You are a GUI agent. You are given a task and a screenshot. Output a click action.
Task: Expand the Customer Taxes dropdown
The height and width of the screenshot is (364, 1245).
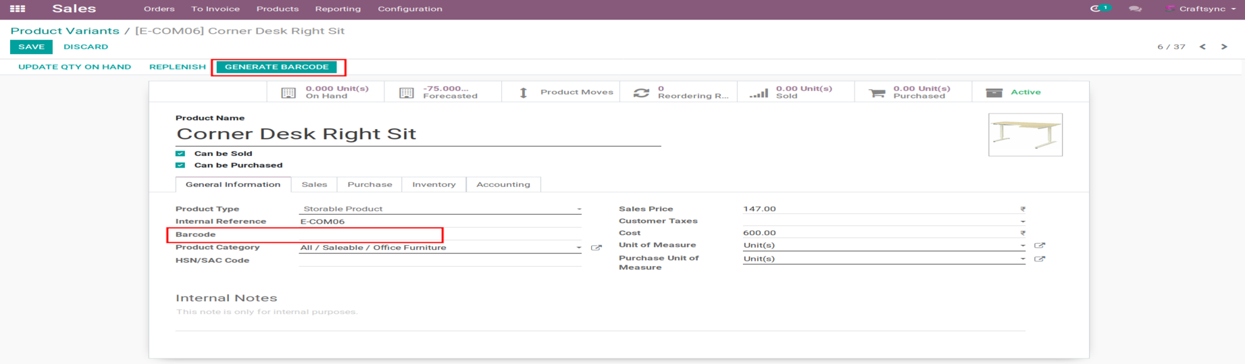[884, 221]
